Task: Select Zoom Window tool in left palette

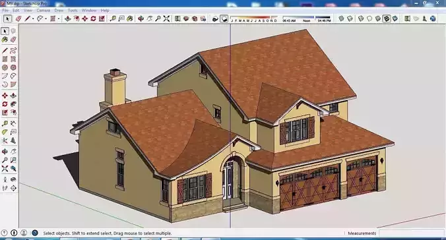Action: pos(13,160)
